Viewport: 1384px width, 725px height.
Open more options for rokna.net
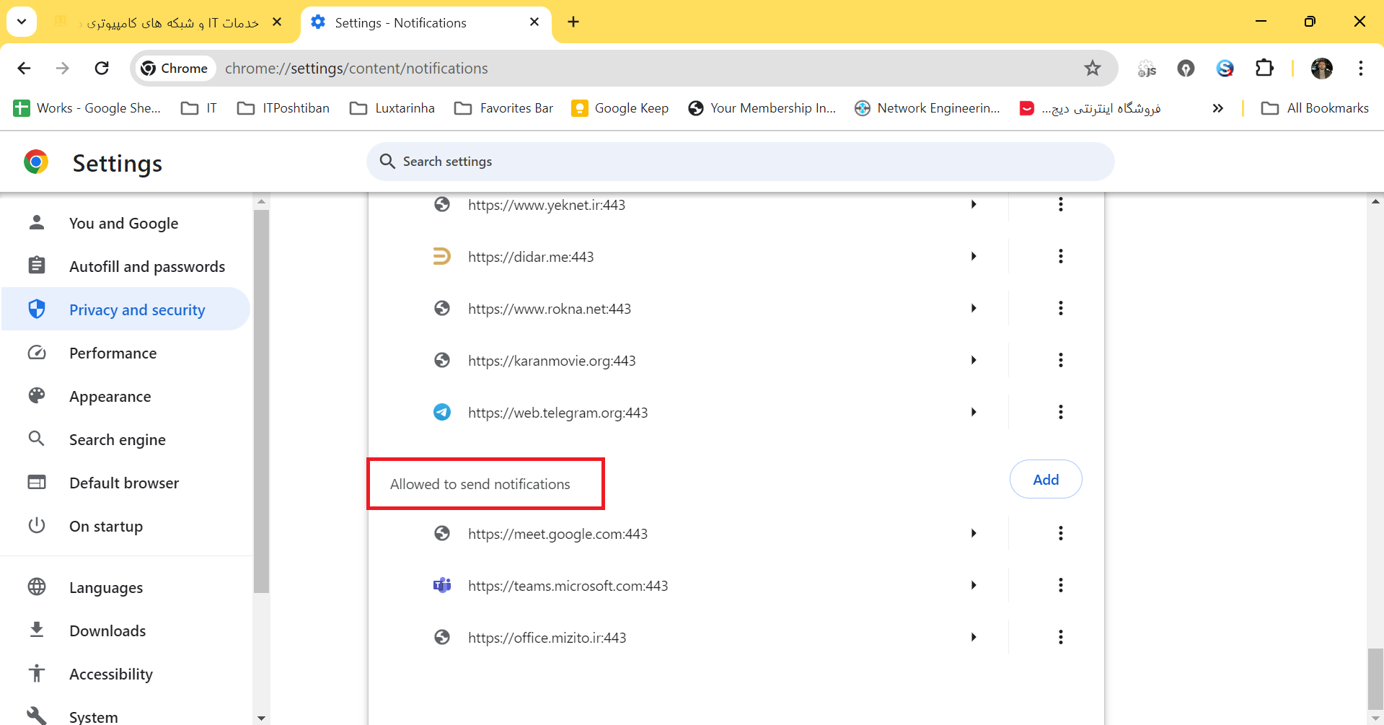point(1060,308)
